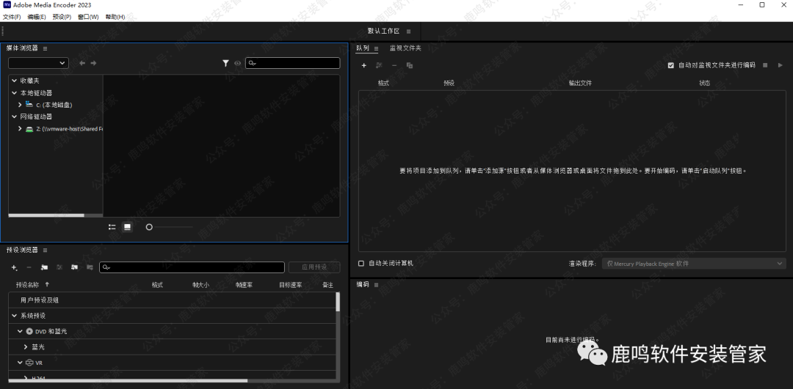
Task: Collapse the 系统预设 group
Action: 15,316
